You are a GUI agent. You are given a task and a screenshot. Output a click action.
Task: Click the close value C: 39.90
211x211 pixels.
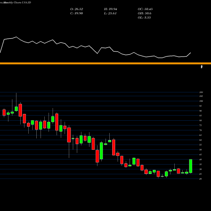(x=76, y=14)
